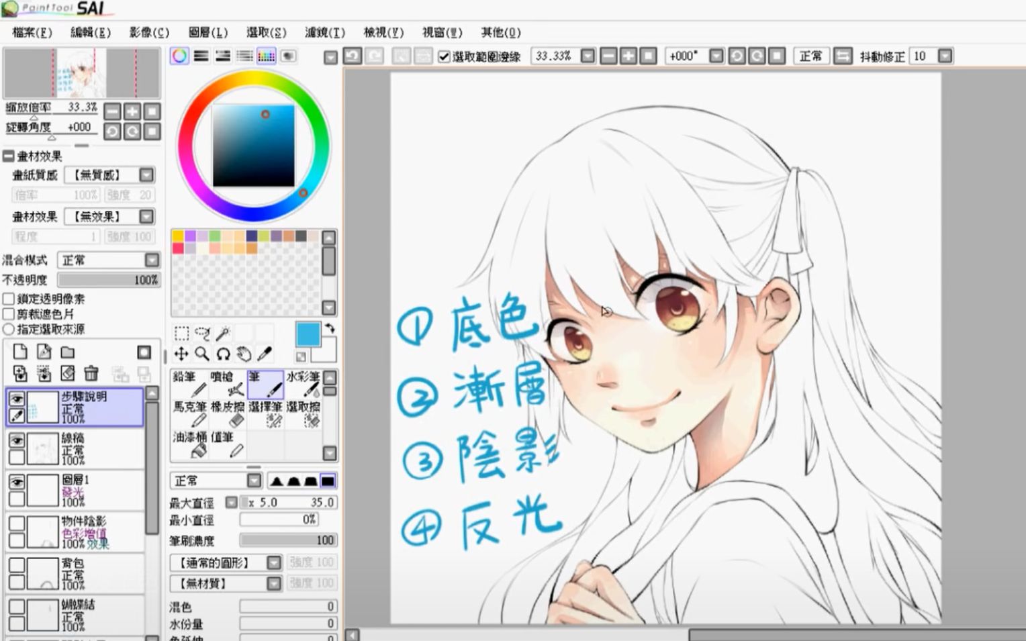
Task: Select the 橡皮擦 eraser tool
Action: (x=228, y=414)
